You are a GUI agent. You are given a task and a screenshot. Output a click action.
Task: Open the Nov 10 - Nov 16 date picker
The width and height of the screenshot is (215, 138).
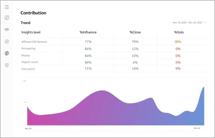(188, 23)
